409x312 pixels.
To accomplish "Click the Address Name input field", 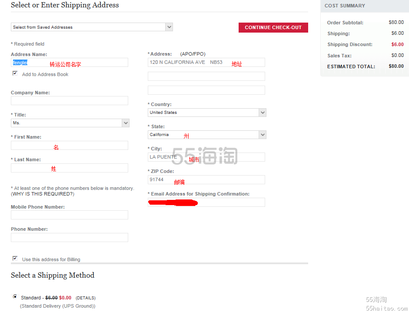I will (70, 63).
